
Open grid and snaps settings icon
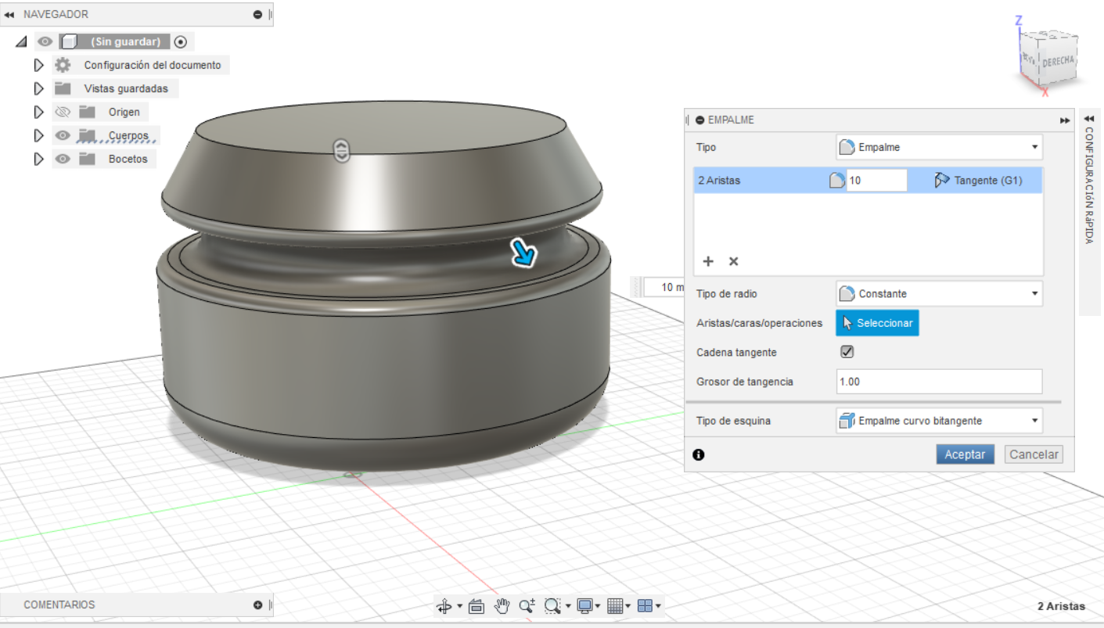pyautogui.click(x=615, y=606)
